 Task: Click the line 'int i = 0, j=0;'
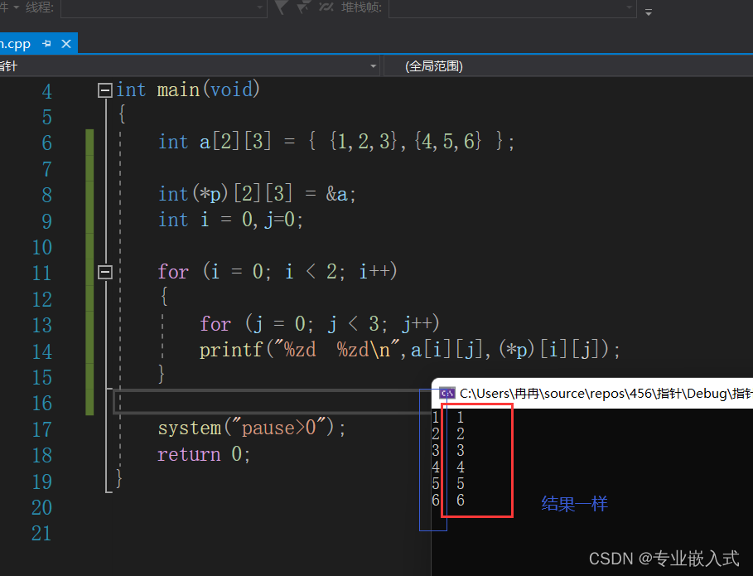pos(230,220)
